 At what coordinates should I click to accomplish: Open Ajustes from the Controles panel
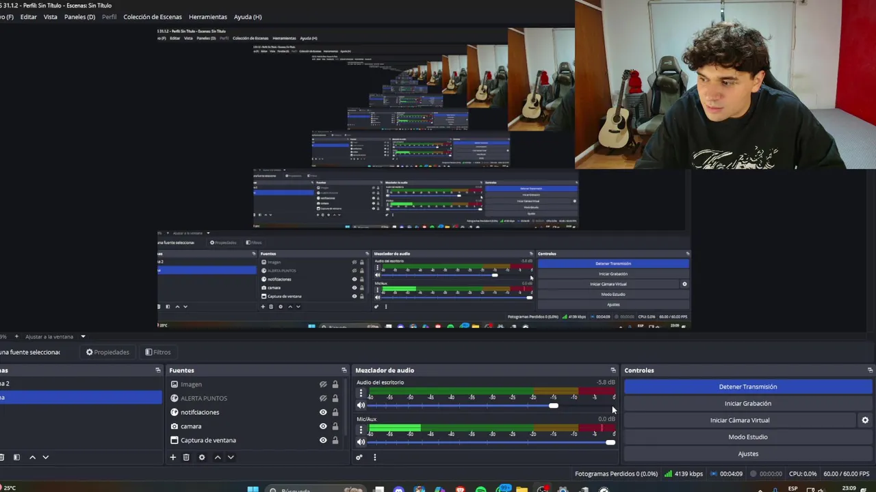click(x=748, y=454)
